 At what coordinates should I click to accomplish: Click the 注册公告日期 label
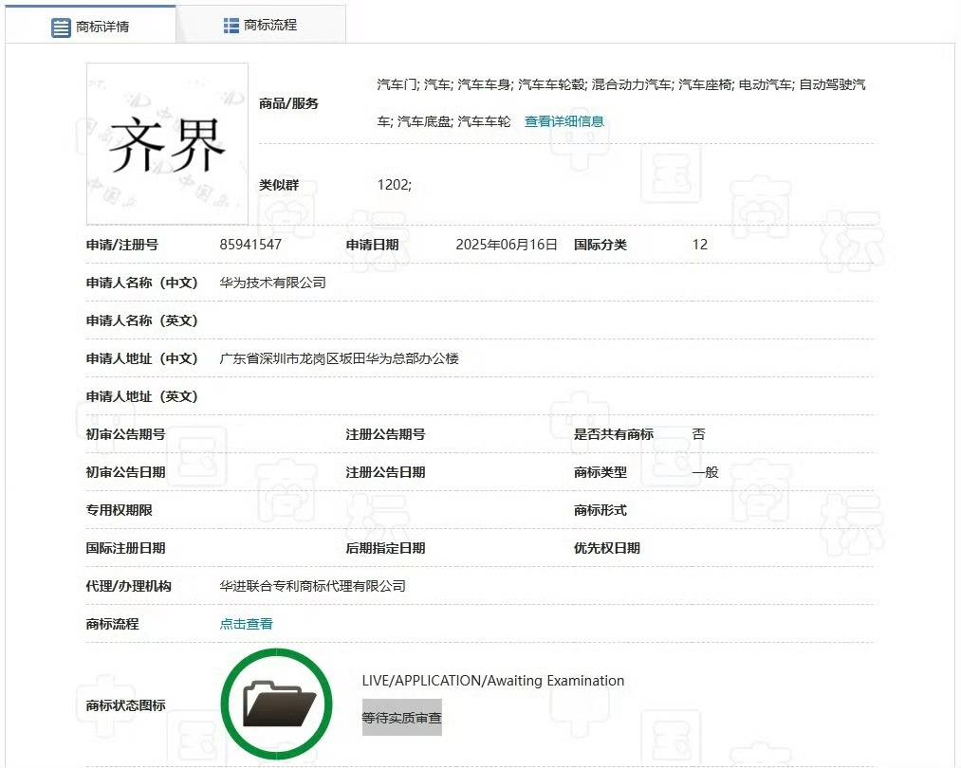385,472
